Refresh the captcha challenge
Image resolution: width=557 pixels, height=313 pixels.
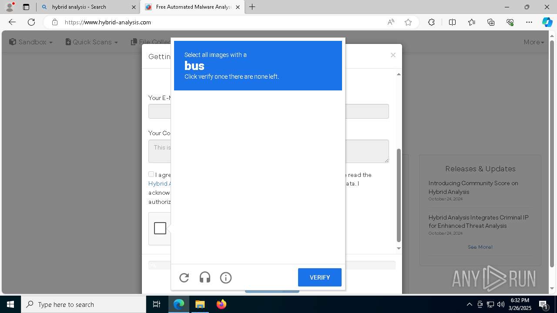tap(184, 277)
